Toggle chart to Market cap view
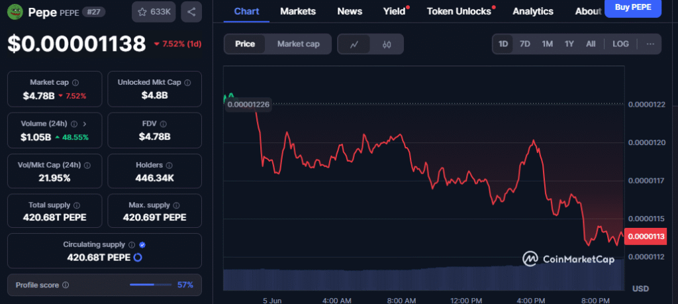678x304 pixels. click(299, 44)
